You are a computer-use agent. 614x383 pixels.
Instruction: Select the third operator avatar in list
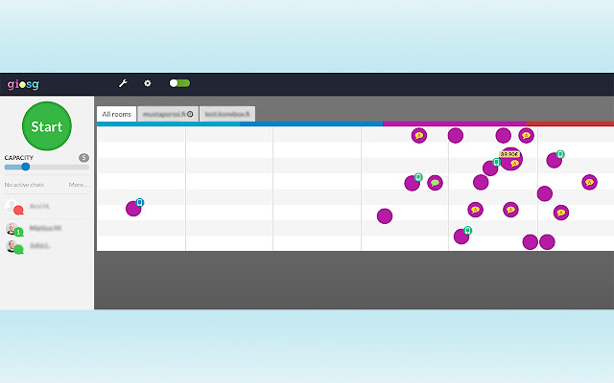(x=13, y=247)
